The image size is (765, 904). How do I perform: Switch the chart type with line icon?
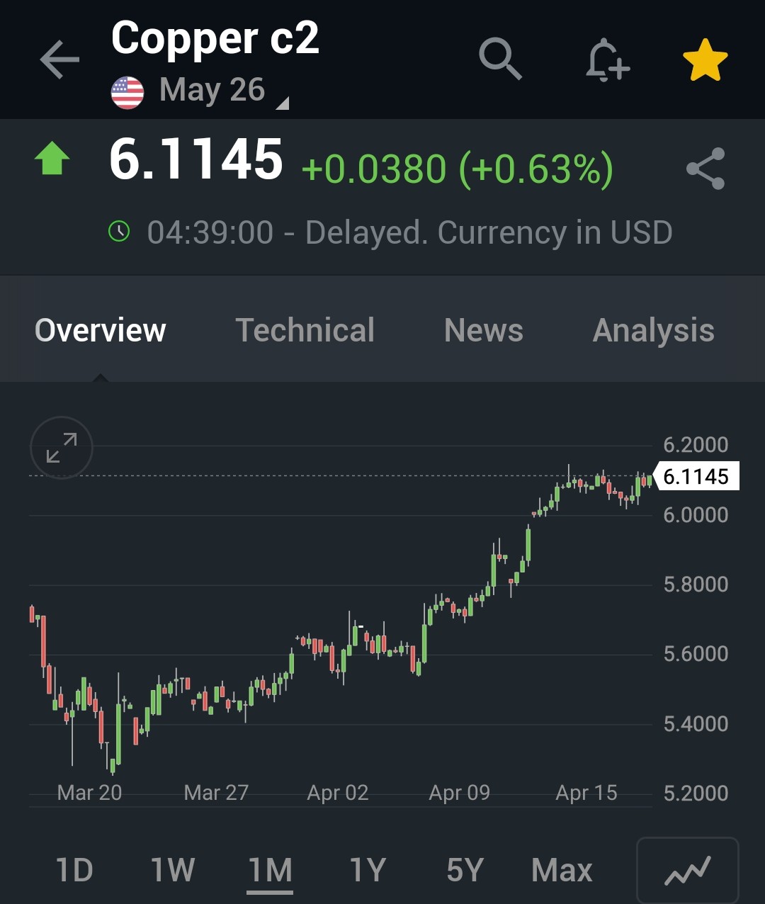(x=687, y=871)
